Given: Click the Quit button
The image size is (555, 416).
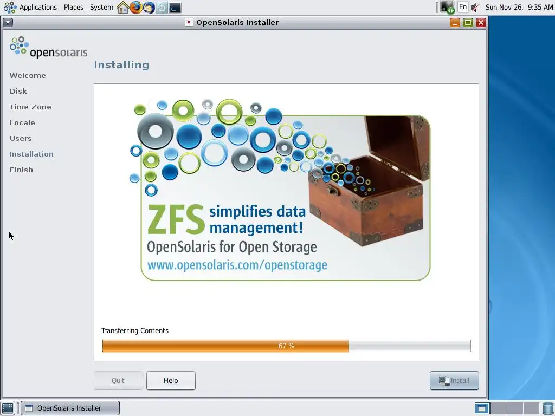Looking at the screenshot, I should coord(118,381).
